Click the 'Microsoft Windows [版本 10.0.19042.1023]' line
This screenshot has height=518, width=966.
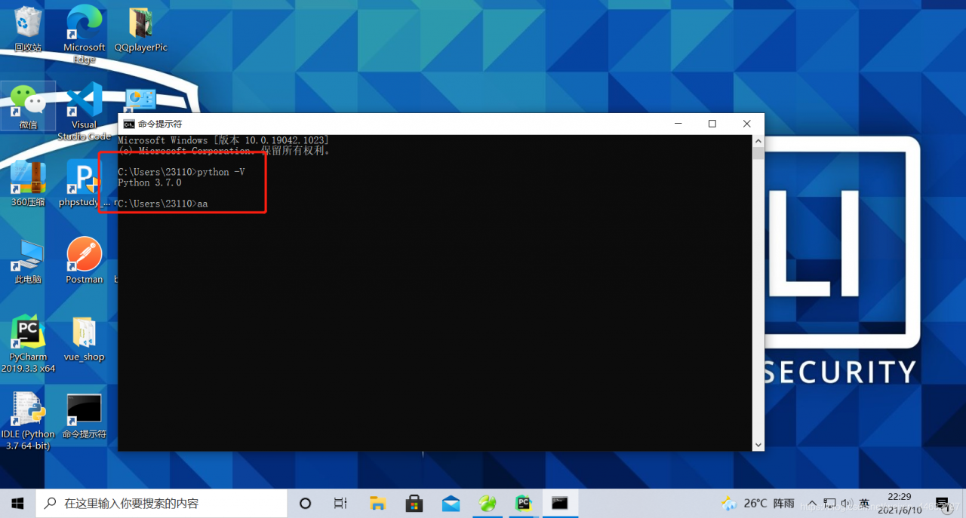tap(223, 140)
